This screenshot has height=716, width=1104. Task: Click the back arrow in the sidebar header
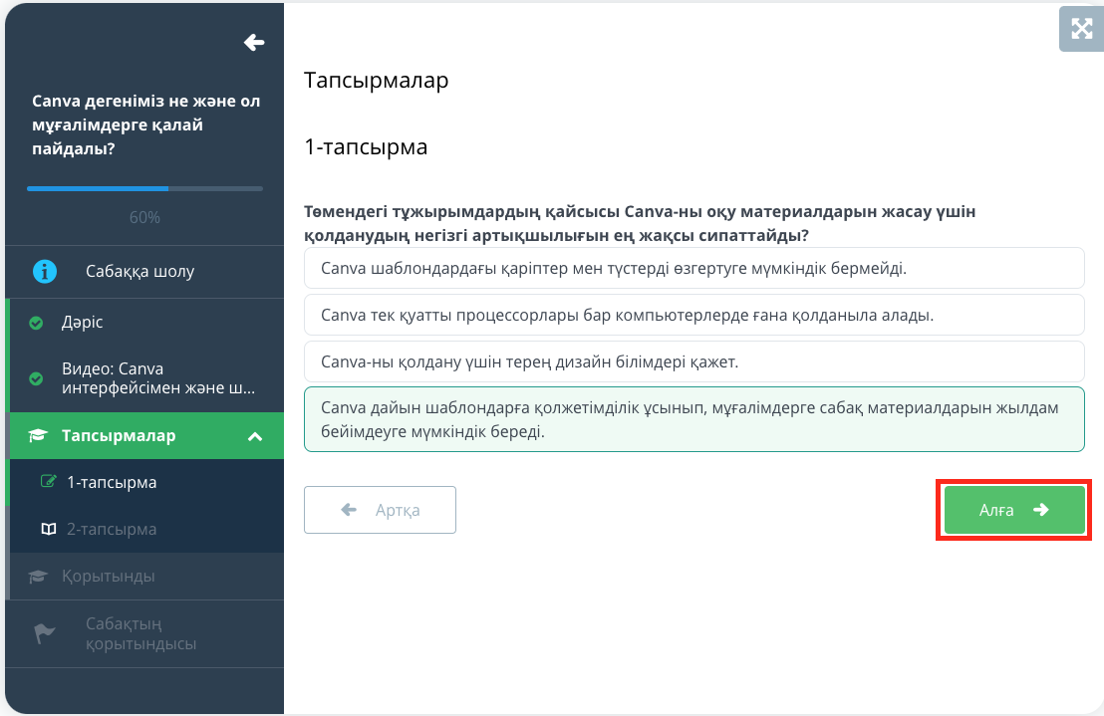pos(254,43)
